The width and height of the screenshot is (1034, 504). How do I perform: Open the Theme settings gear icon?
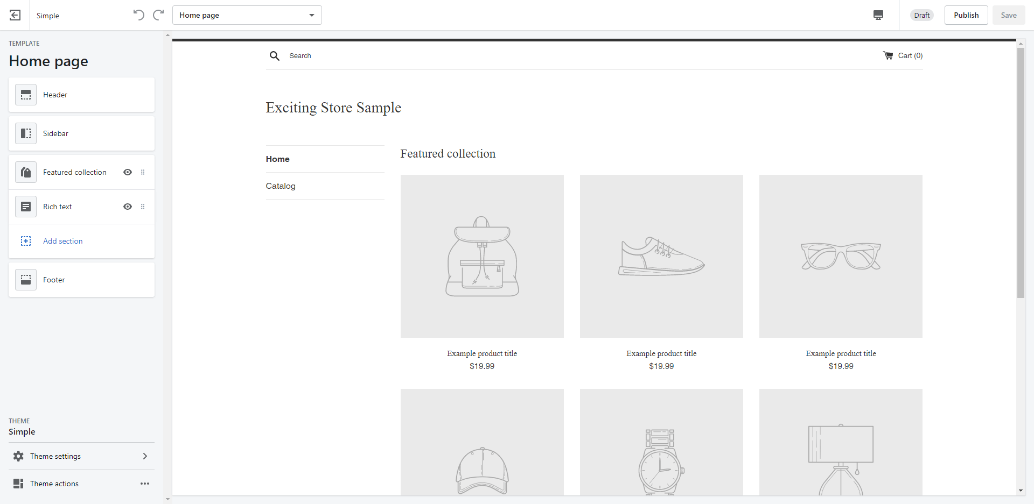coord(18,456)
